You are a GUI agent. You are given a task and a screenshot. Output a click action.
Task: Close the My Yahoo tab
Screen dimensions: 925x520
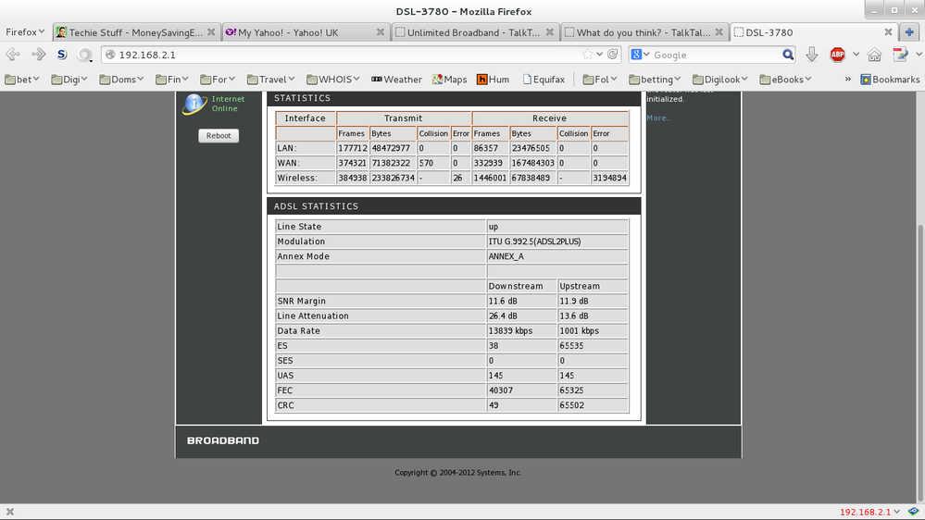pos(381,32)
